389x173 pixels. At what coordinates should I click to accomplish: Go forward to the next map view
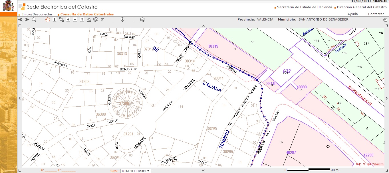[x=27, y=20]
